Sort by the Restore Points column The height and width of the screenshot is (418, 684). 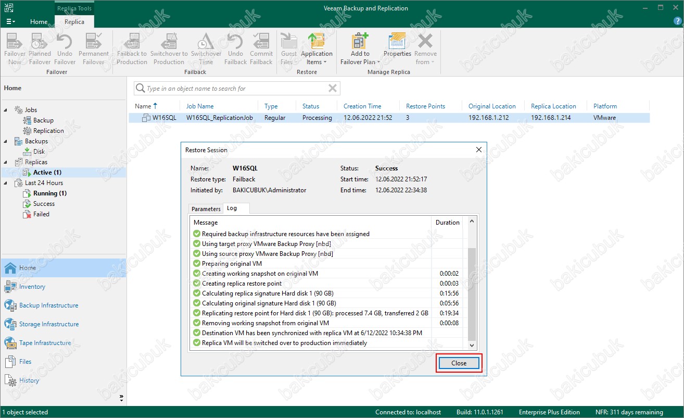[425, 106]
